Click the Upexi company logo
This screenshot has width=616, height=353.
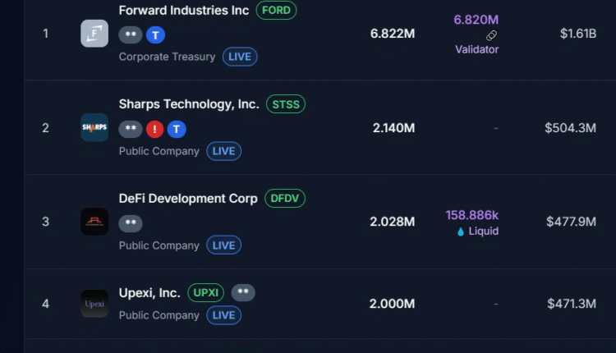94,304
